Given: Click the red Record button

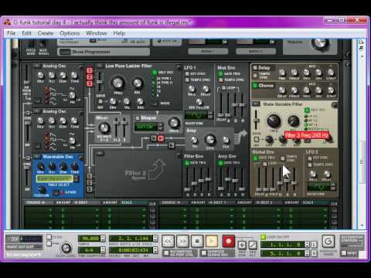Looking at the screenshot, I should pyautogui.click(x=228, y=242).
